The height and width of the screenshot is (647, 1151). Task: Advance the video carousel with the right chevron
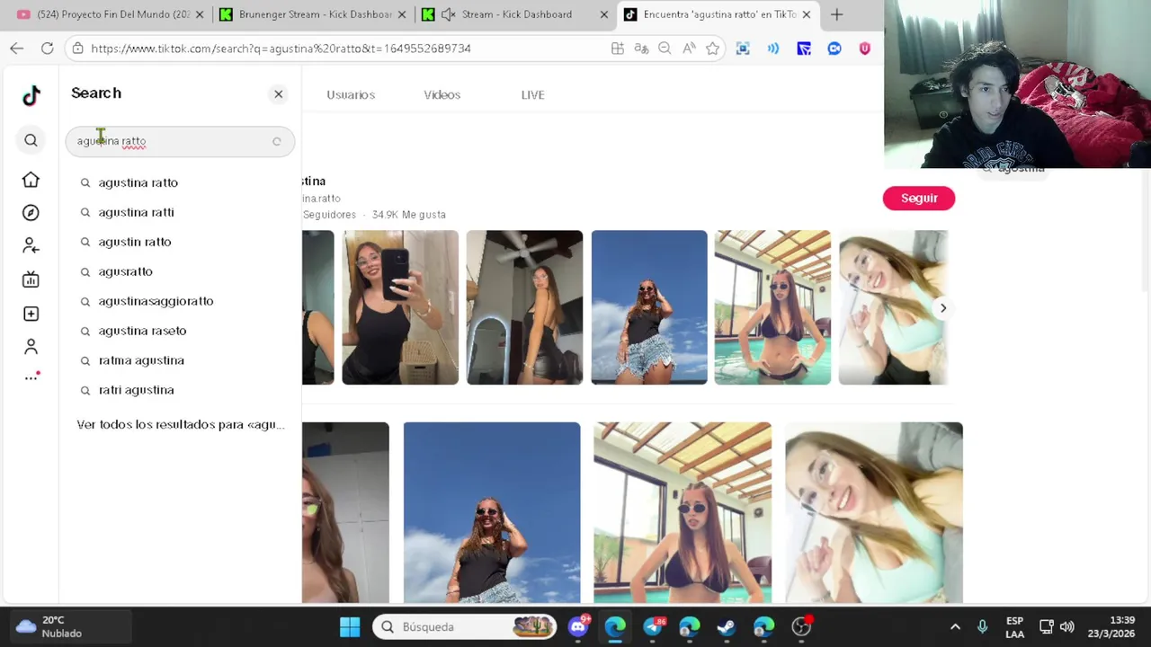942,308
